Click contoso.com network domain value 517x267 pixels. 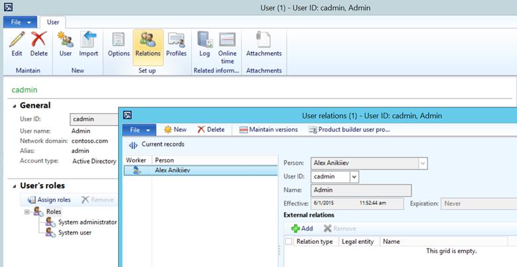(x=90, y=141)
